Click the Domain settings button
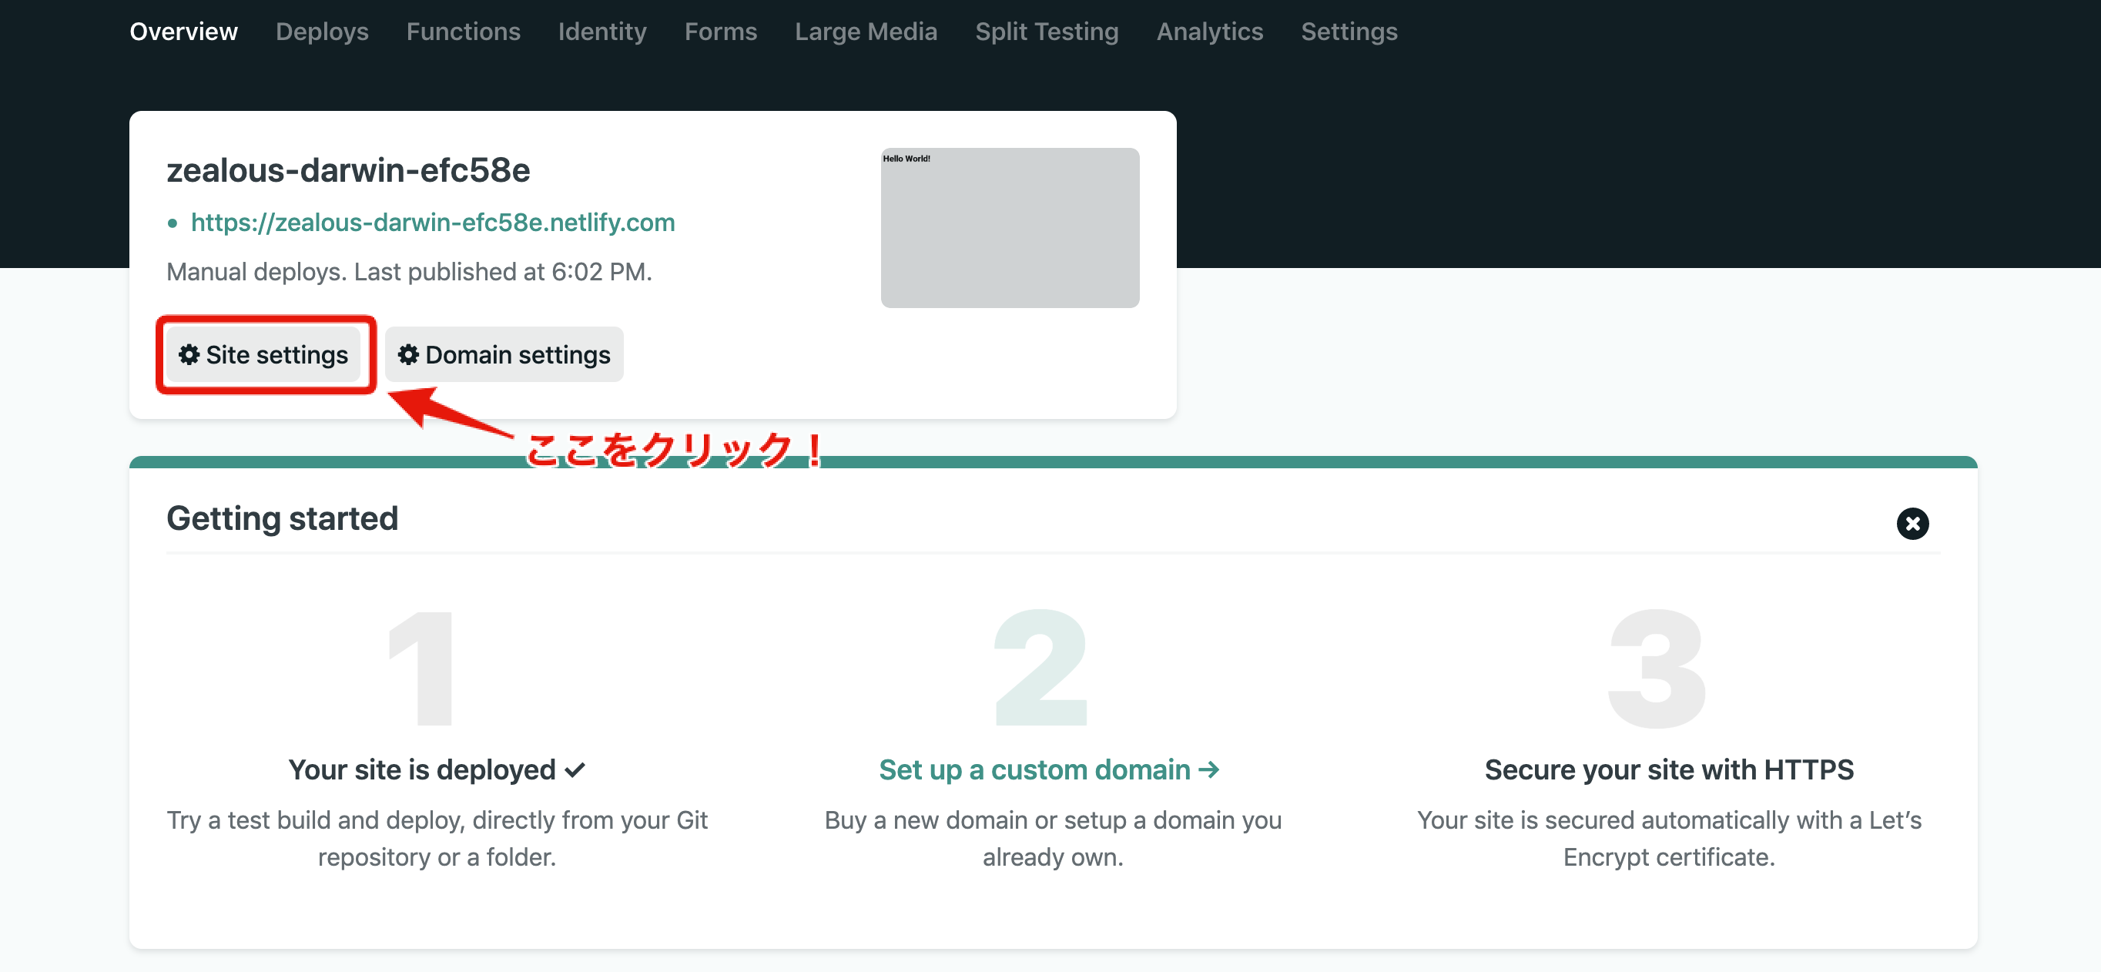The image size is (2101, 972). pyautogui.click(x=503, y=355)
